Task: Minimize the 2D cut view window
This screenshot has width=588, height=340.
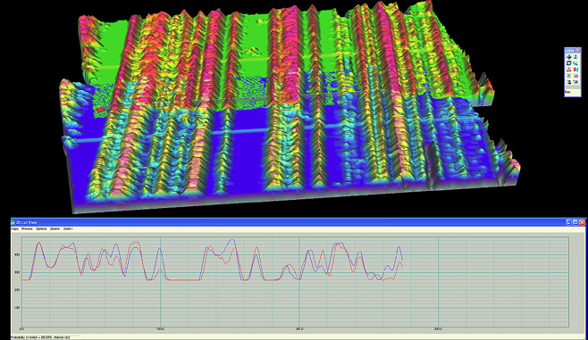Action: pyautogui.click(x=568, y=222)
